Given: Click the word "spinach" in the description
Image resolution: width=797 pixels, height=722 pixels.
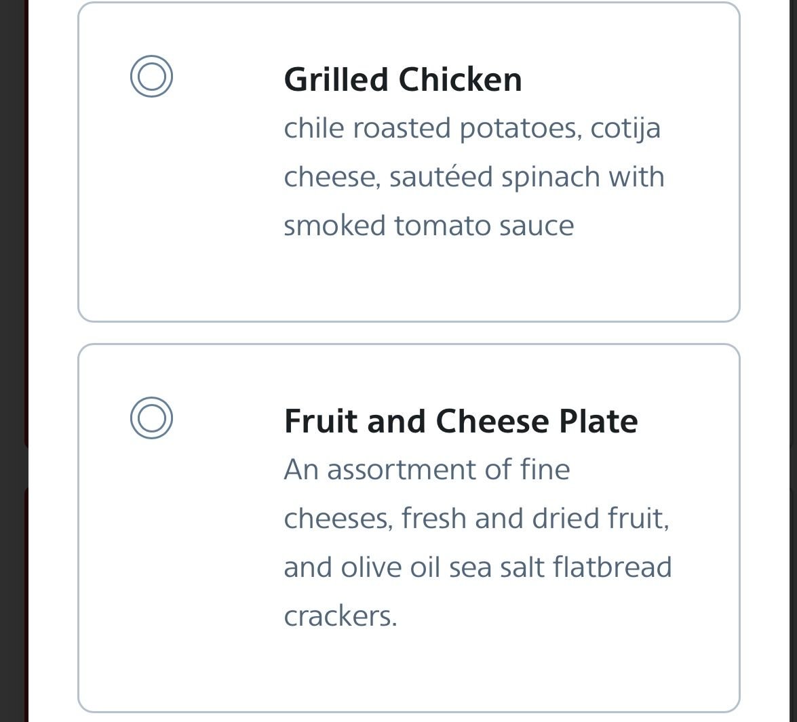Looking at the screenshot, I should (x=550, y=178).
